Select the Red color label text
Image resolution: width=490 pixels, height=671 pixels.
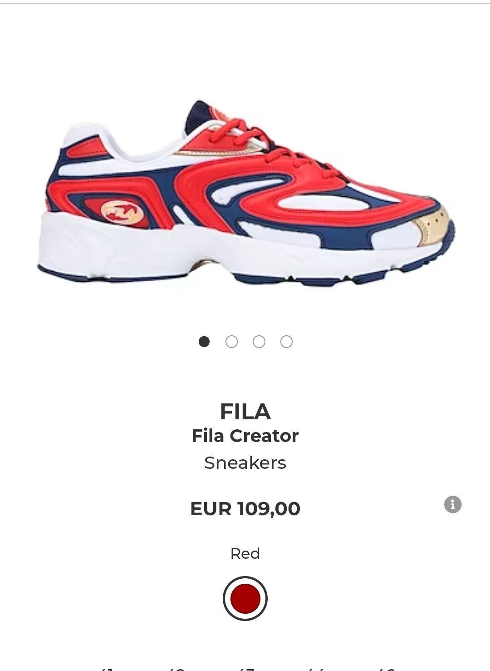tap(245, 553)
